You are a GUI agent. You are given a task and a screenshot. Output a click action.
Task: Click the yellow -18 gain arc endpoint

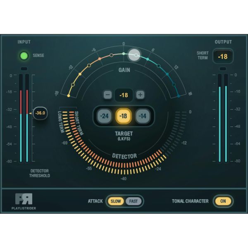click(69, 96)
